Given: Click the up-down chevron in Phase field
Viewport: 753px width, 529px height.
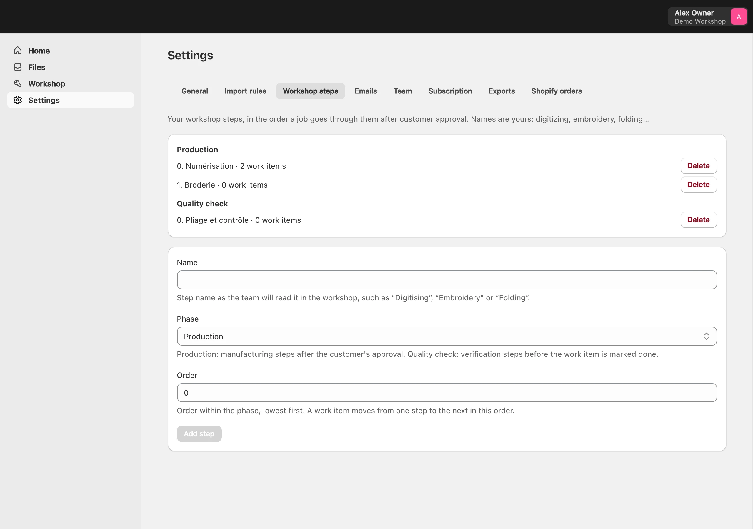Looking at the screenshot, I should [706, 336].
